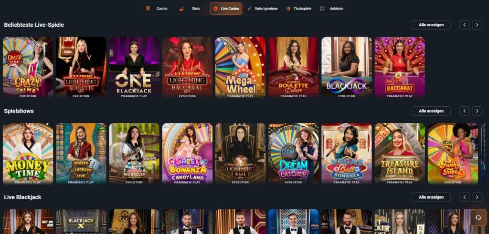The width and height of the screenshot is (489, 234).
Task: Move the Spielshows carousel left
Action: 464,111
